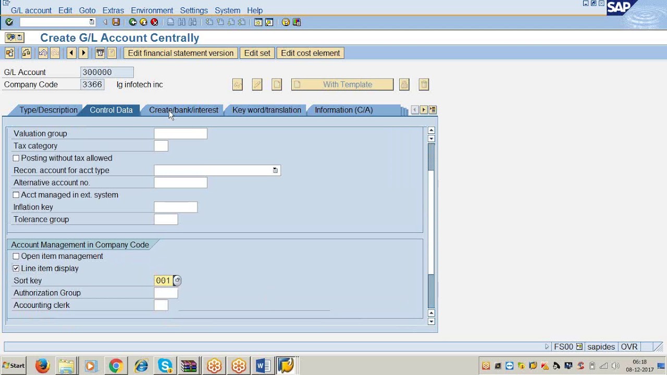Click the Edit set button

257,53
